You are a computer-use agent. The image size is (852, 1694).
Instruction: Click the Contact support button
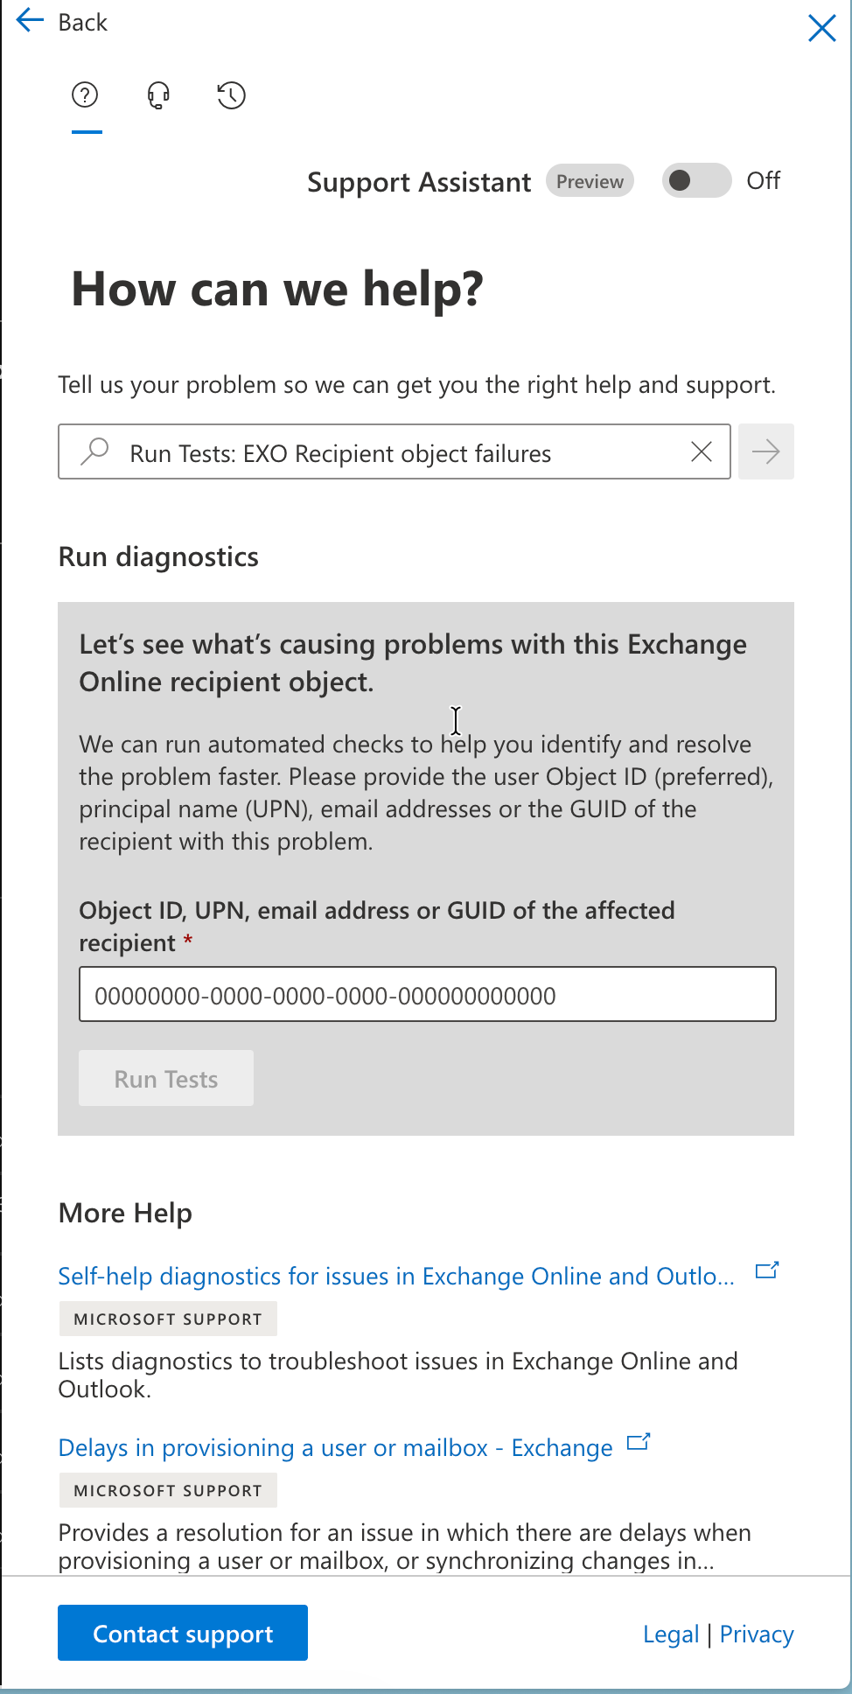(183, 1634)
